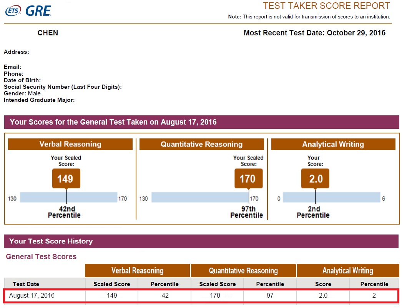Click the 149 verbal score badge
This screenshot has width=402, height=308.
[x=66, y=178]
